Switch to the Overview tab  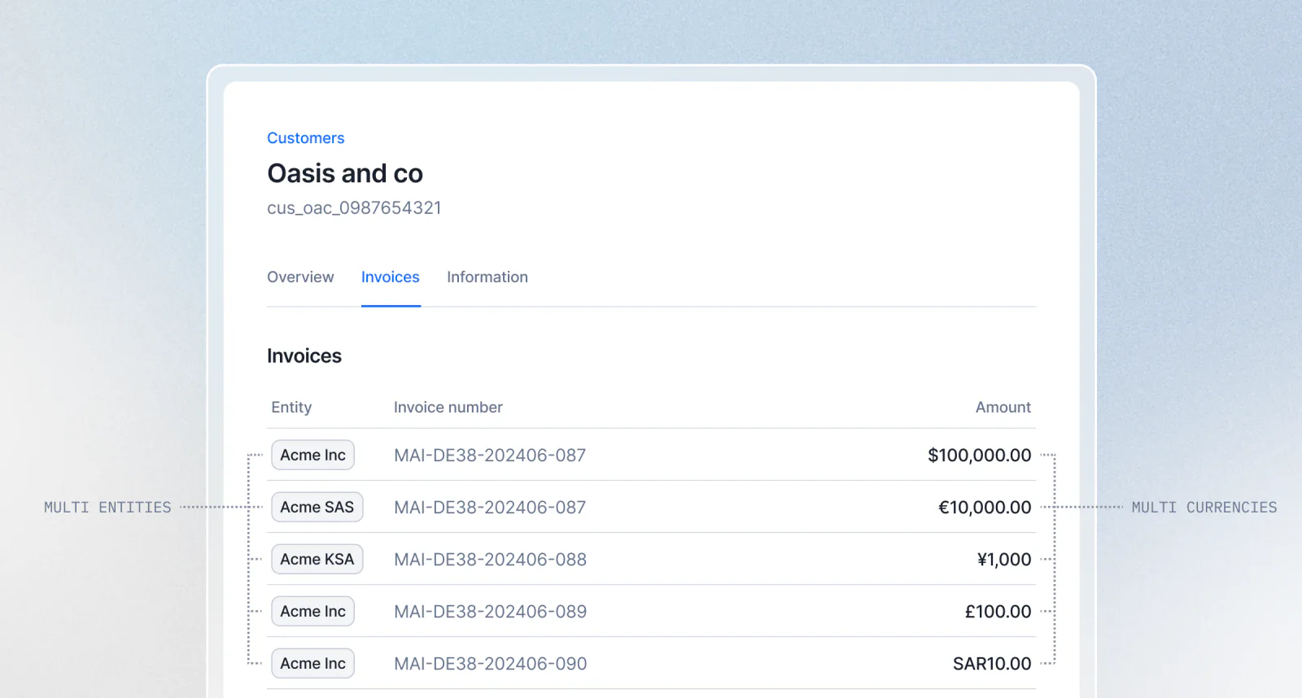coord(300,277)
